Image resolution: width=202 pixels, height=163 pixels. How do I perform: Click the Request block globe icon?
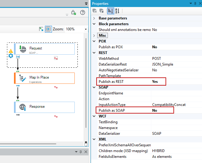point(23,49)
